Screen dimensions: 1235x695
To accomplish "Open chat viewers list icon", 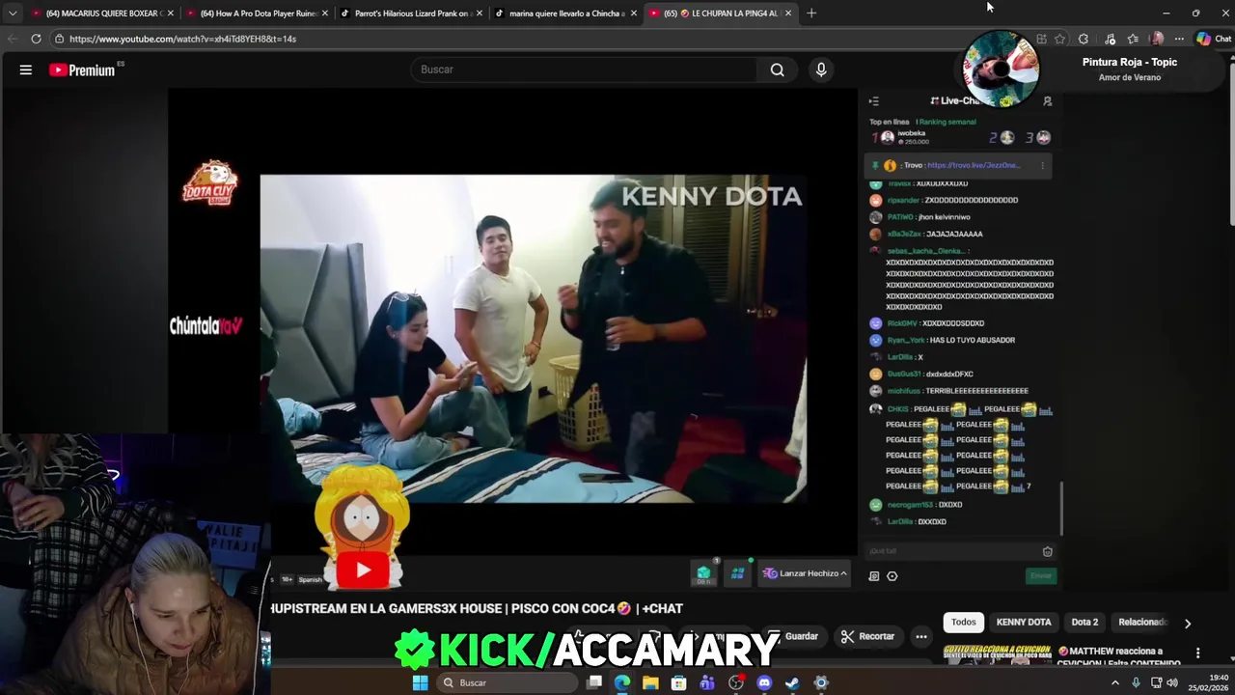I will click(x=1048, y=100).
